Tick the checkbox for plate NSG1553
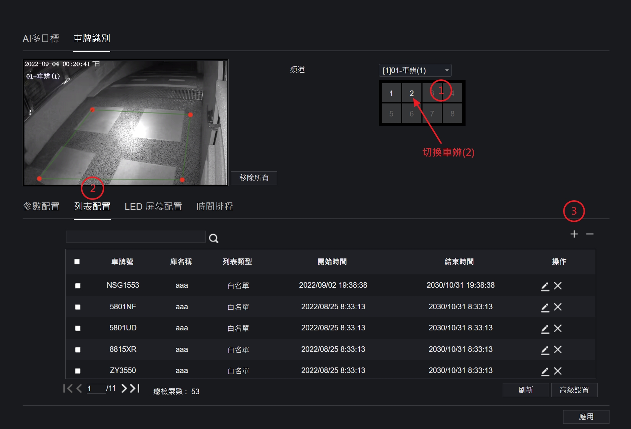This screenshot has height=429, width=631. pos(78,286)
